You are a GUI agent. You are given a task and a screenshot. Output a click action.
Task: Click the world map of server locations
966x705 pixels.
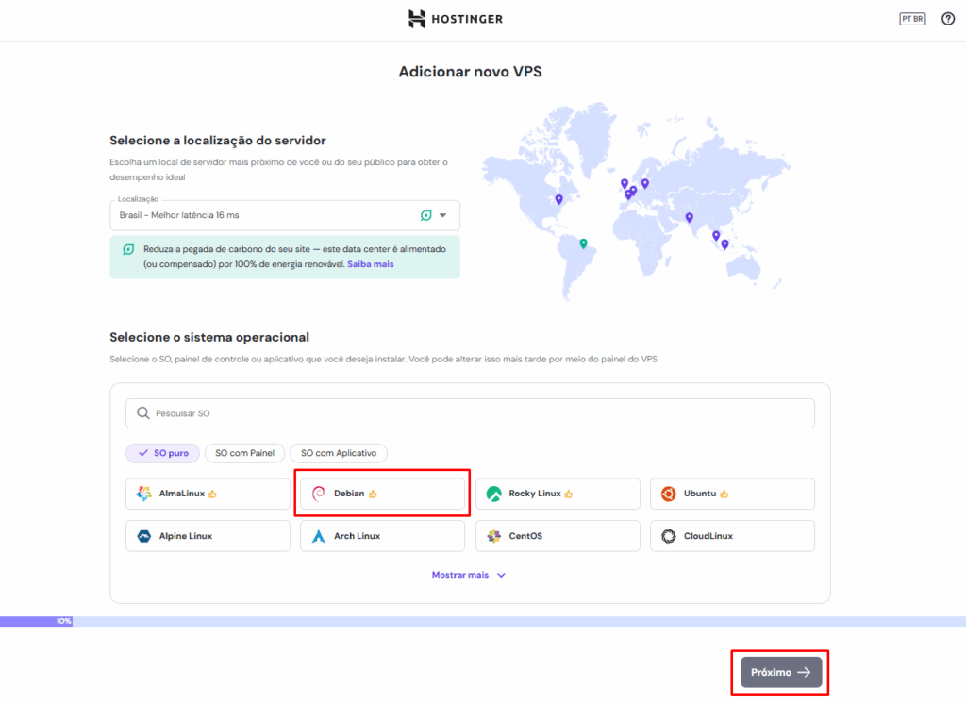pos(637,201)
